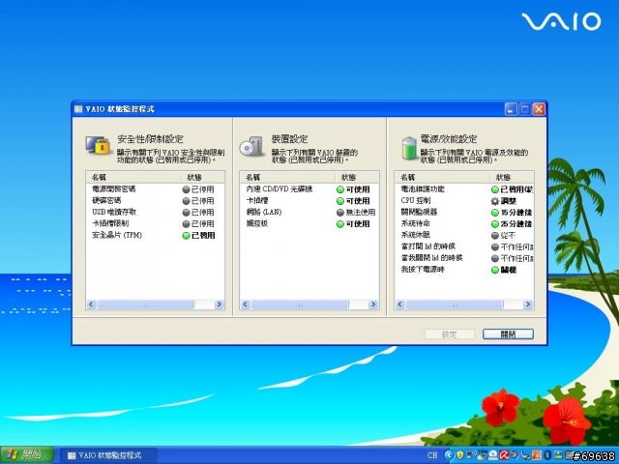Click the gray status dot for 網路 (LAN)
This screenshot has width=619, height=464.
point(340,213)
